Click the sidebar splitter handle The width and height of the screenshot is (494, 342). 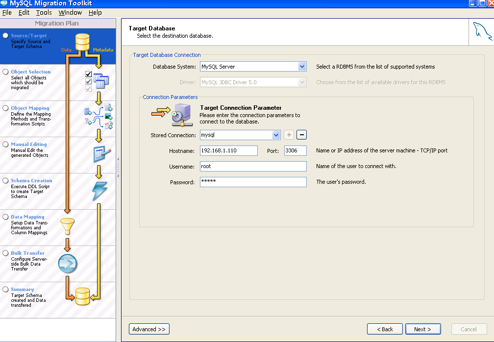click(118, 167)
